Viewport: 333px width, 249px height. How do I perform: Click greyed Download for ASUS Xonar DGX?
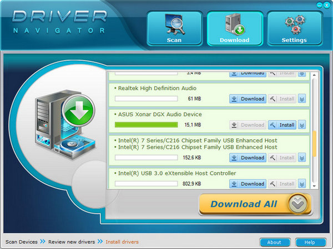click(x=248, y=125)
